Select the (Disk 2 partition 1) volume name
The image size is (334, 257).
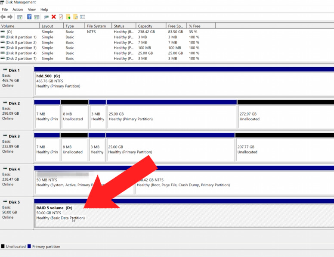tap(21, 58)
